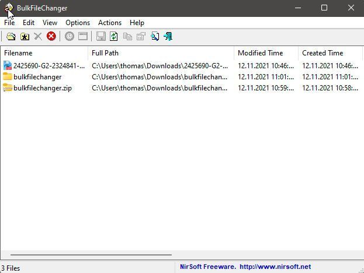The width and height of the screenshot is (364, 273).
Task: Click the Add Files toolbar icon
Action: 11,37
